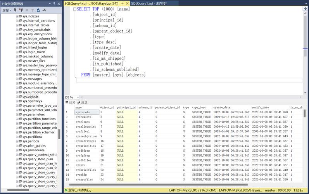Switch to the SQLQuery1.sql tab

coord(149,3)
